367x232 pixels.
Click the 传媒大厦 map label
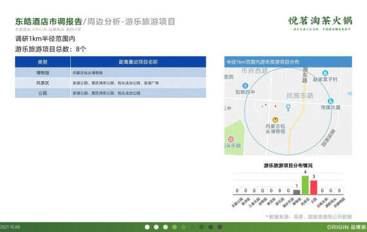coord(330,108)
